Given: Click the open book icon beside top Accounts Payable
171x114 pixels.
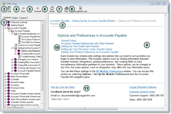Looking at the screenshot, I should (9, 28).
